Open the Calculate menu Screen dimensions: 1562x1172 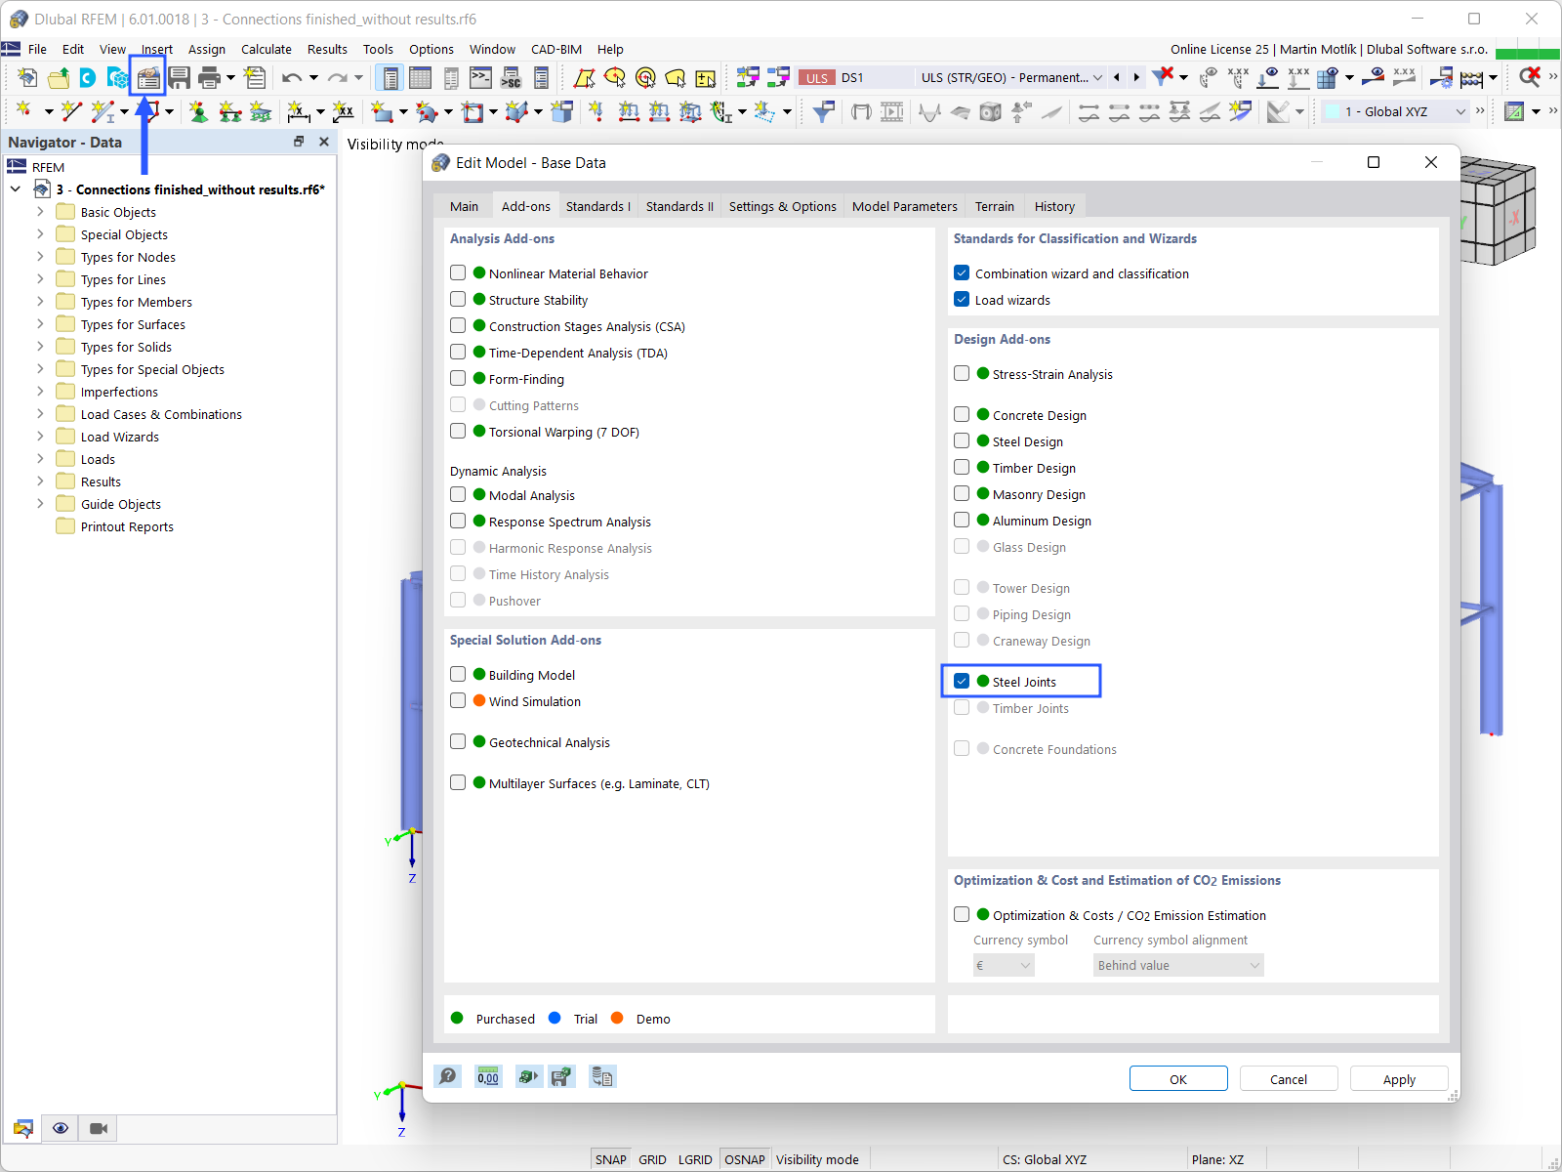(266, 49)
